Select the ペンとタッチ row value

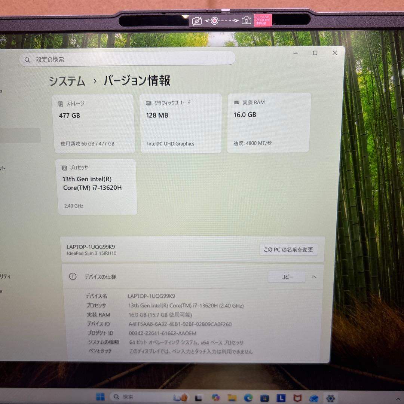click(x=191, y=351)
